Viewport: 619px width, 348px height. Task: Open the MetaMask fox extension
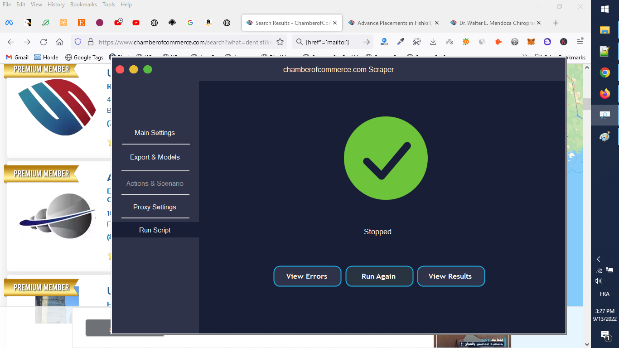pyautogui.click(x=531, y=42)
